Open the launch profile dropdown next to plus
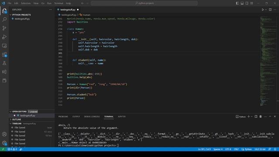Viewport: 279px width, 157px height. tap(252, 116)
